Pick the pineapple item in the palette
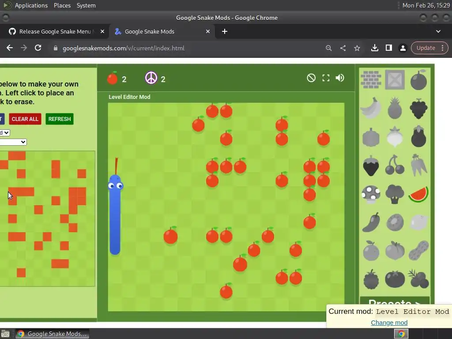The height and width of the screenshot is (339, 452). (395, 108)
